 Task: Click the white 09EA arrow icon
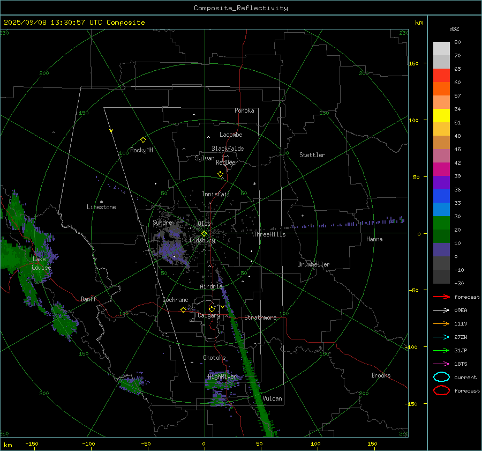point(441,310)
